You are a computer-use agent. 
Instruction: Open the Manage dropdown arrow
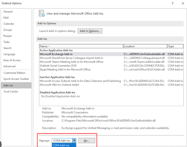click(x=74, y=141)
